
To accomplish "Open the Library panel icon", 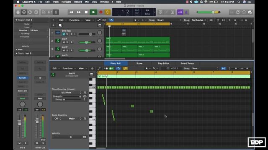I will point(18,12).
